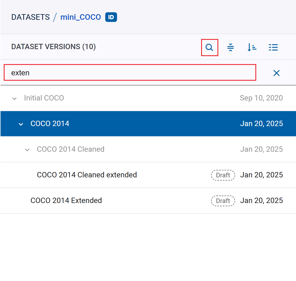Open the filter versions icon

click(231, 47)
